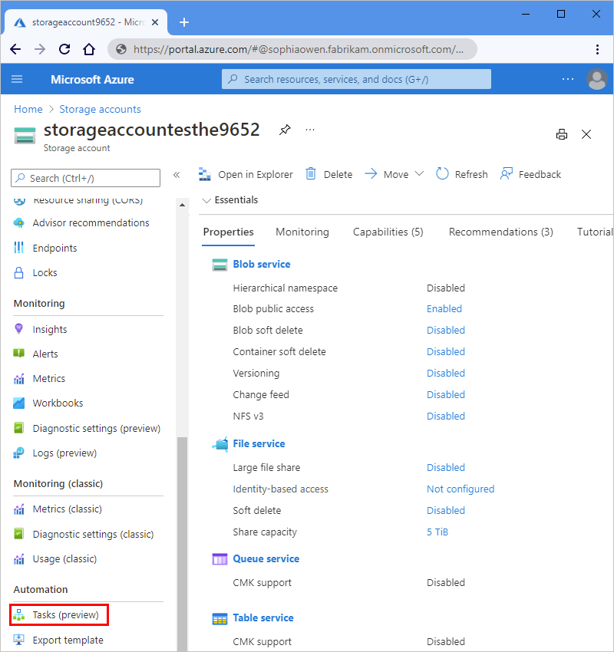Click the browser back arrow
This screenshot has height=652, width=614.
[x=15, y=49]
